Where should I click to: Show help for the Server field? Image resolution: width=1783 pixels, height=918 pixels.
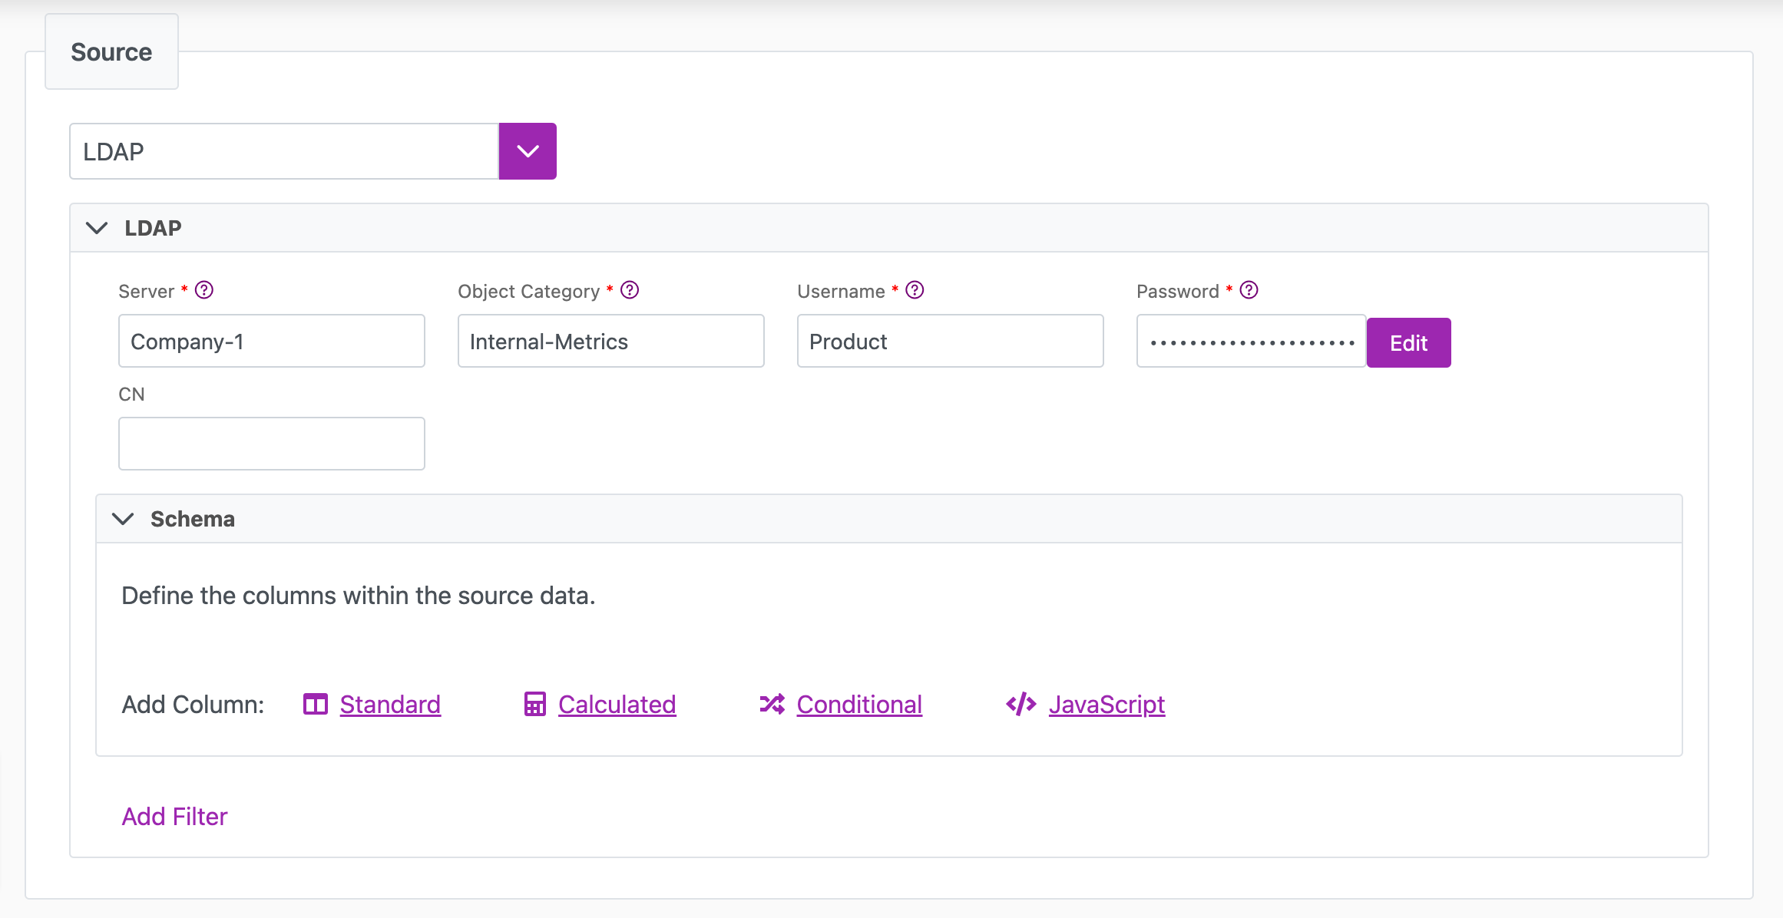coord(204,290)
